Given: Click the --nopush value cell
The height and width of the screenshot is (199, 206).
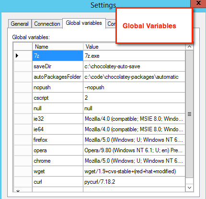Looking at the screenshot, I should [134, 87].
